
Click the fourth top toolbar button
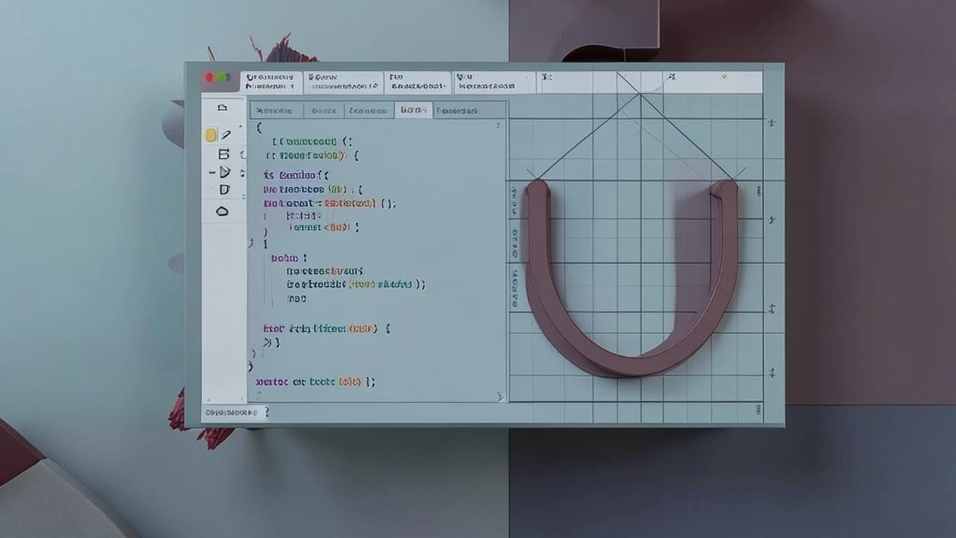pos(494,82)
